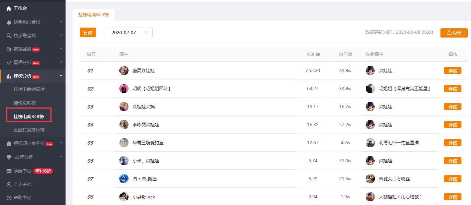Click 详情 for 盛夏焱娃娃 row
The width and height of the screenshot is (471, 205).
coord(453,71)
